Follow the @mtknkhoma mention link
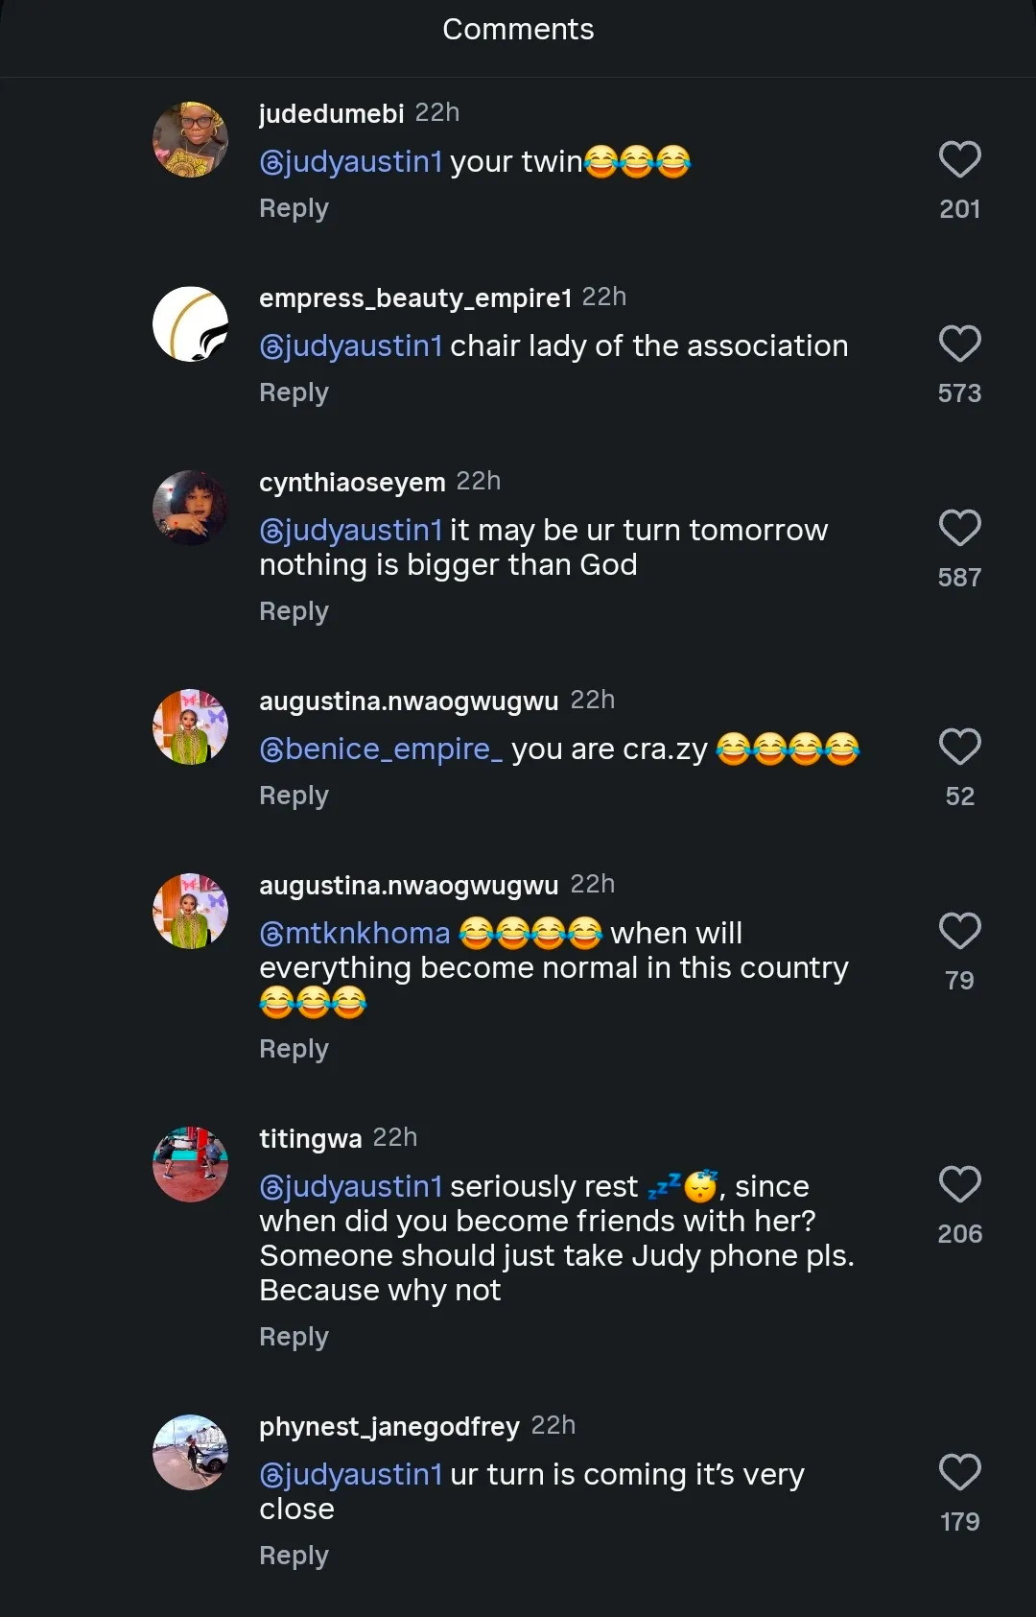This screenshot has width=1036, height=1617. click(x=355, y=933)
